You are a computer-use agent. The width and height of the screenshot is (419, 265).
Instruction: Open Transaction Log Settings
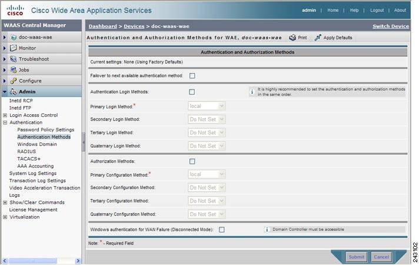(x=38, y=181)
